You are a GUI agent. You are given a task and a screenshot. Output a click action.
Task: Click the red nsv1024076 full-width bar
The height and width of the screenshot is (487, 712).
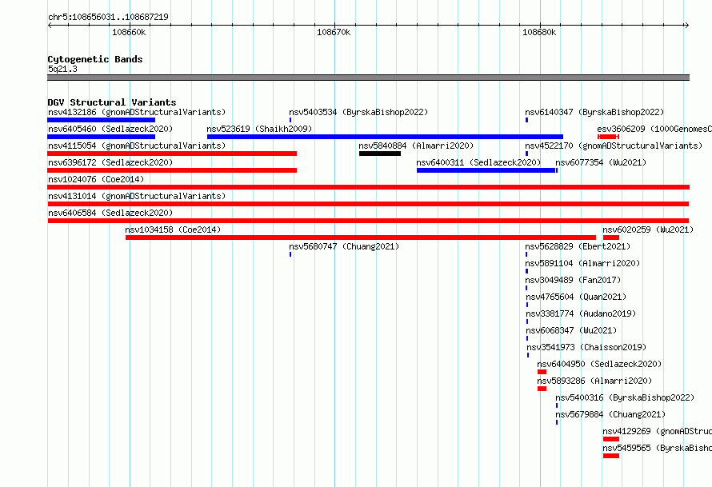coord(368,187)
